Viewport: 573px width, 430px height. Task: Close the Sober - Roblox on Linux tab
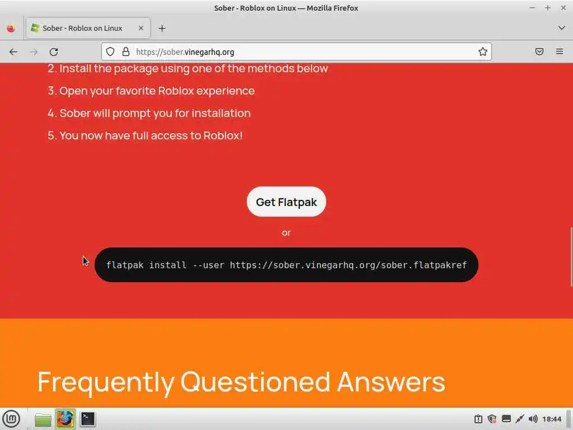[x=140, y=28]
